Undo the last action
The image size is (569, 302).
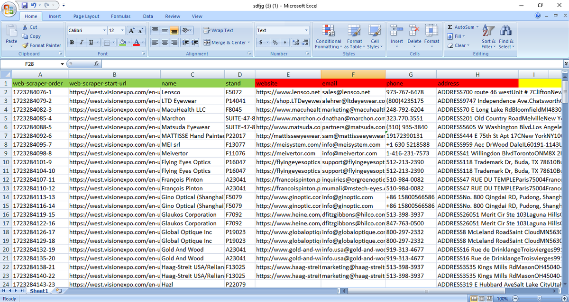click(34, 5)
